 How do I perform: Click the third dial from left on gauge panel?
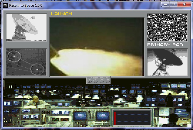pyautogui.click(x=102, y=81)
